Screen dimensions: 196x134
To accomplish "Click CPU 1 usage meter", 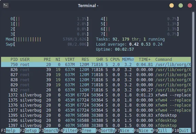I will click(50, 24).
